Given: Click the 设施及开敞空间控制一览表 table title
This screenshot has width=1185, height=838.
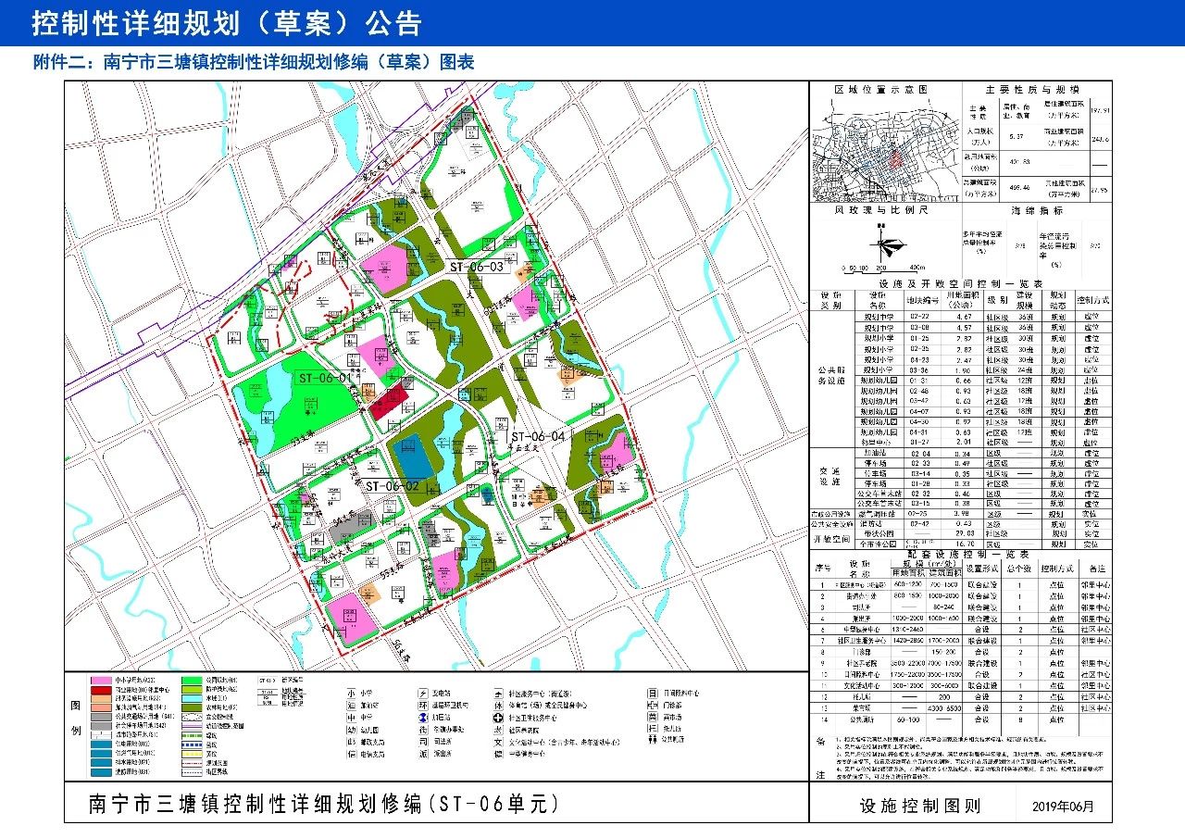Looking at the screenshot, I should (962, 283).
